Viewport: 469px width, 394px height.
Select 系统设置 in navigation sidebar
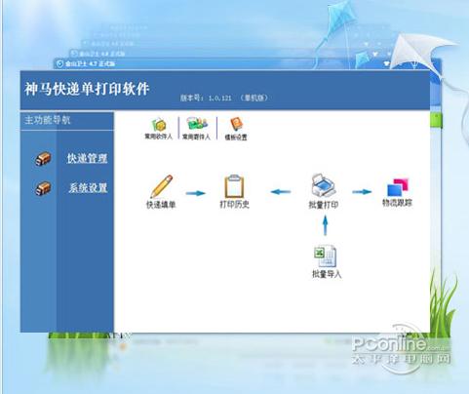88,188
